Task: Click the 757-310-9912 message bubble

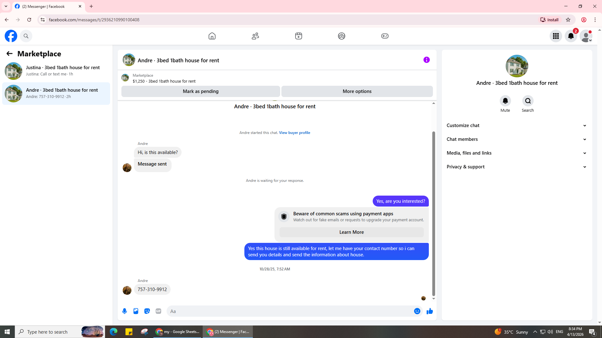Action: (152, 289)
